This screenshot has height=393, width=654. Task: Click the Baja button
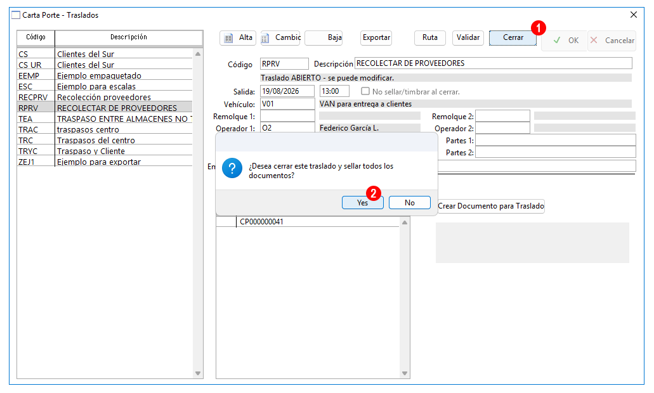324,38
